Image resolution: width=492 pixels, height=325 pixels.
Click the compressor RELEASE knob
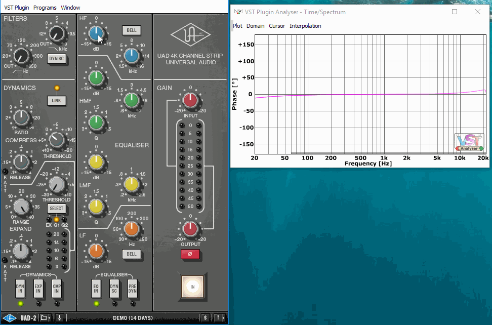coord(21,162)
